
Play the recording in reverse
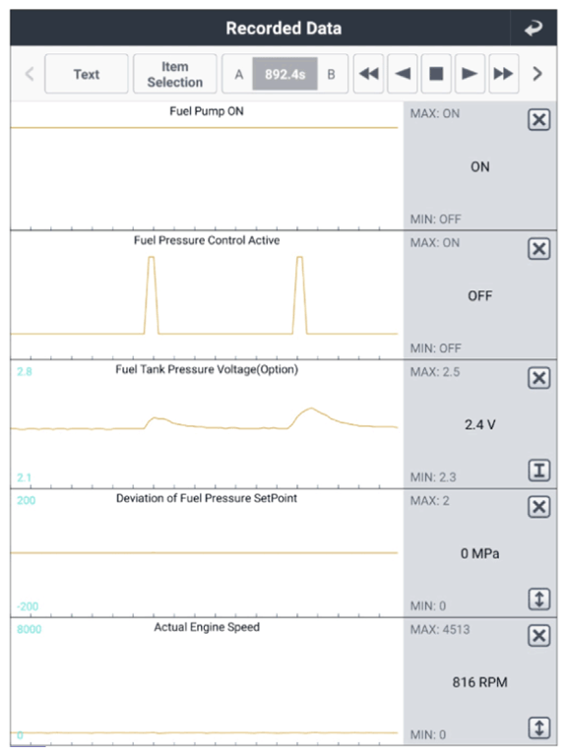pos(403,74)
